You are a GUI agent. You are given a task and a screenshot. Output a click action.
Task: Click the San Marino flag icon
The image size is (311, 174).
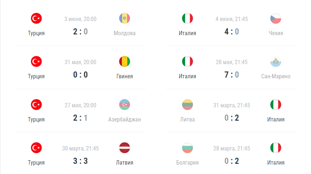pos(276,62)
